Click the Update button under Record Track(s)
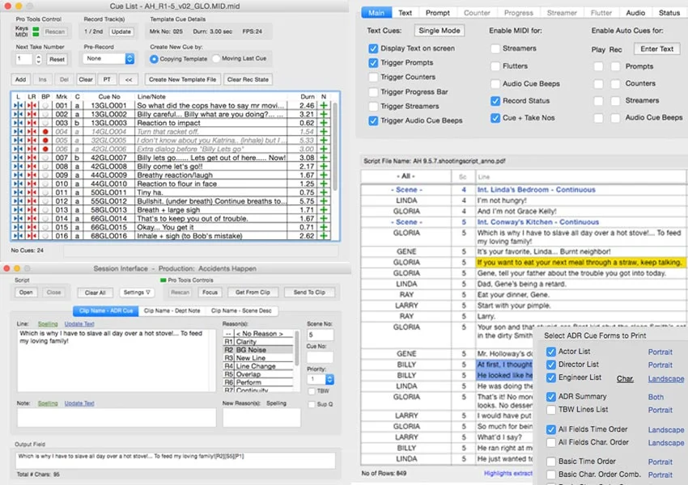 (121, 32)
